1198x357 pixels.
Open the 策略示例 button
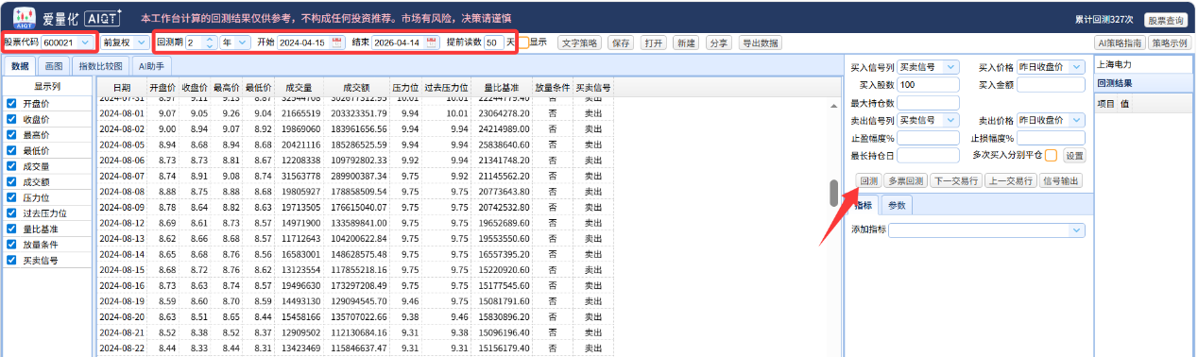point(1170,42)
